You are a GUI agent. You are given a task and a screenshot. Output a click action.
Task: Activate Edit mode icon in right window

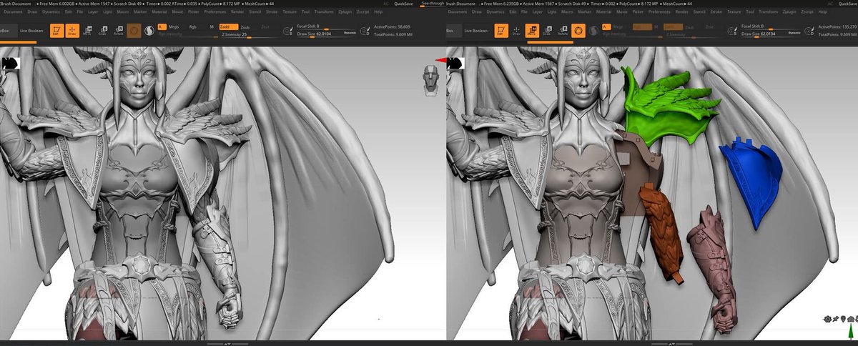502,31
